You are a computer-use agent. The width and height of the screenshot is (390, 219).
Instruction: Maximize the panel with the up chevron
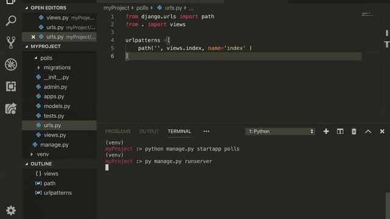pos(368,131)
